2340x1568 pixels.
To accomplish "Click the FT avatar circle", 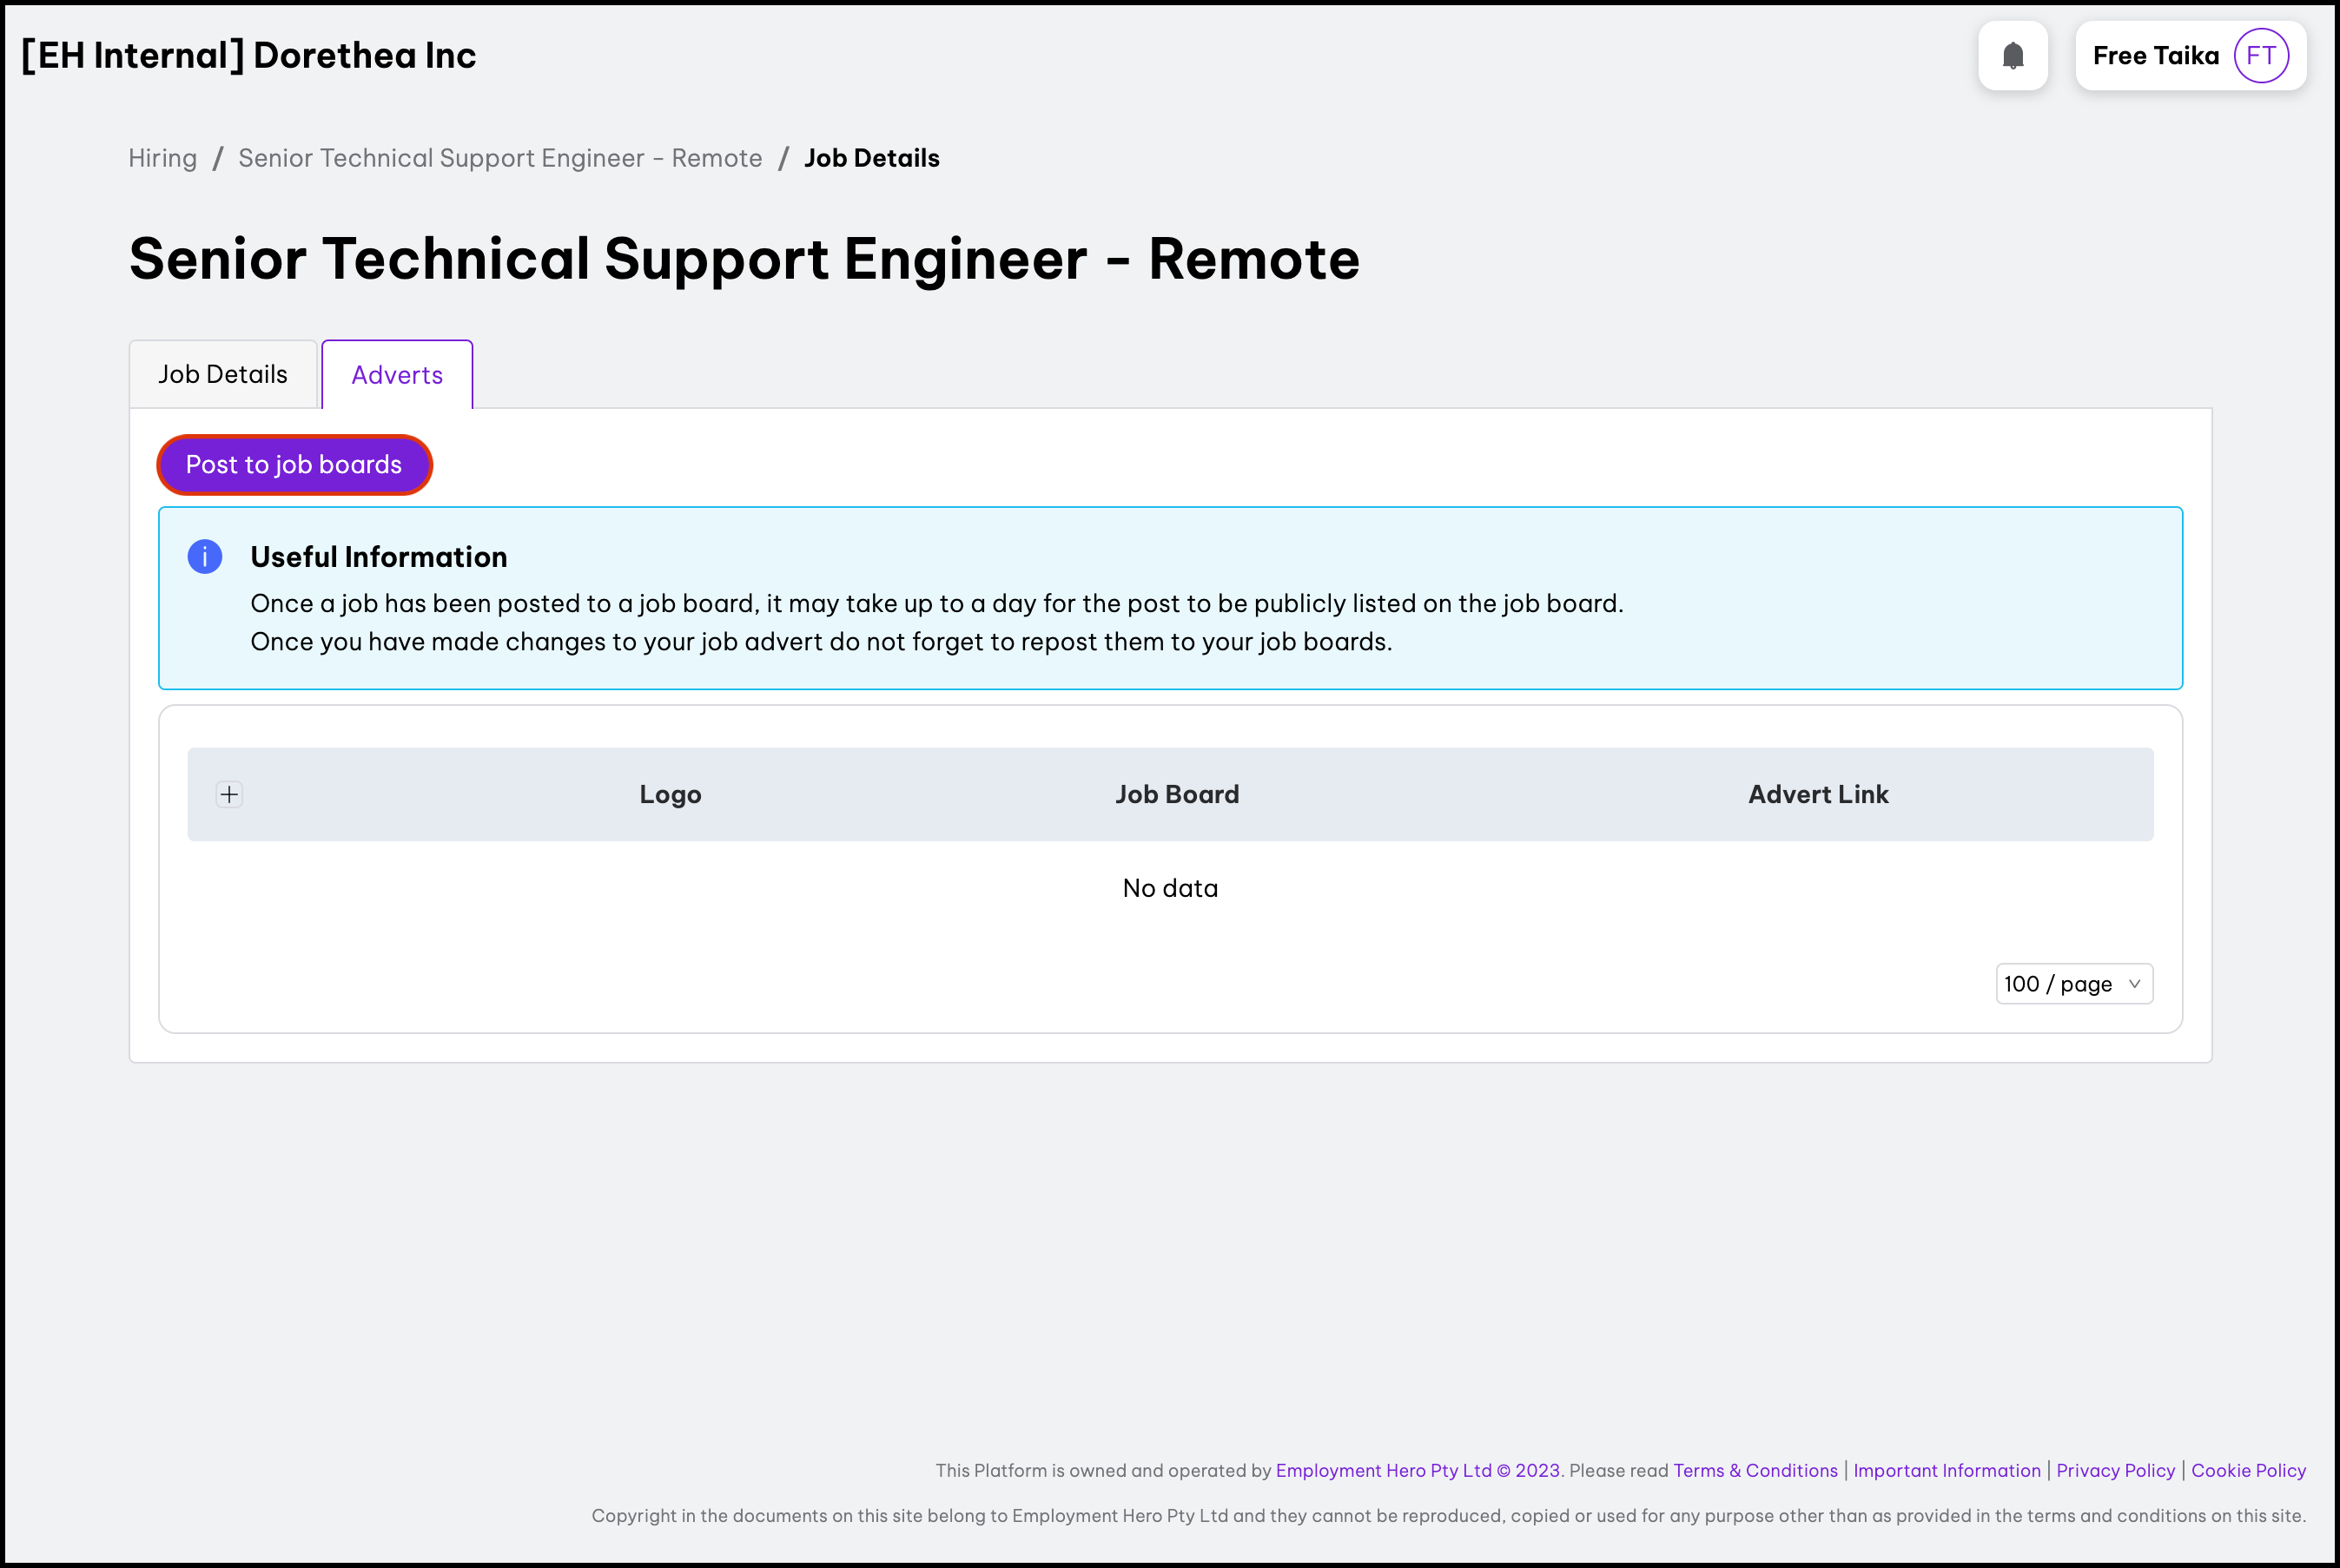I will (2260, 56).
